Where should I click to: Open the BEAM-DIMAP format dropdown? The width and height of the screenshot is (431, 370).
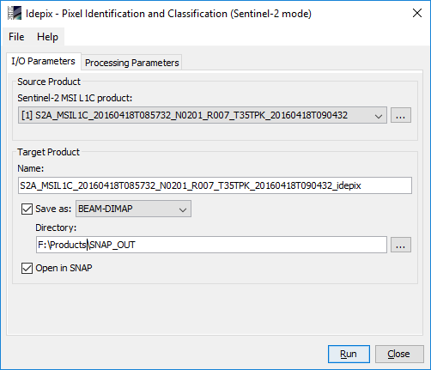click(x=133, y=209)
